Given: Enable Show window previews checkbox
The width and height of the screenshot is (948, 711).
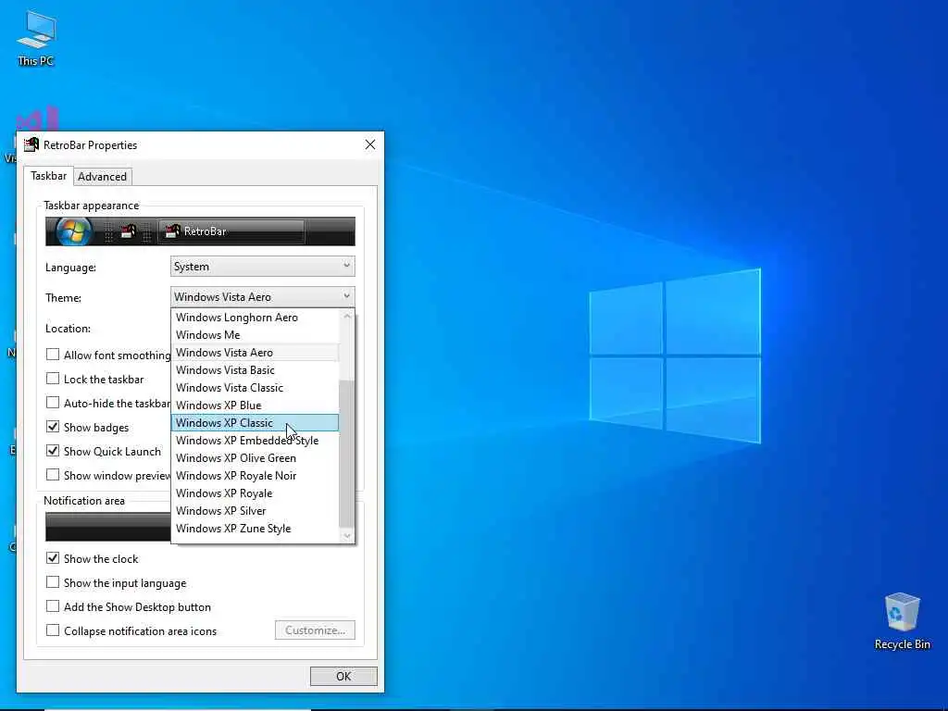Looking at the screenshot, I should [x=53, y=475].
